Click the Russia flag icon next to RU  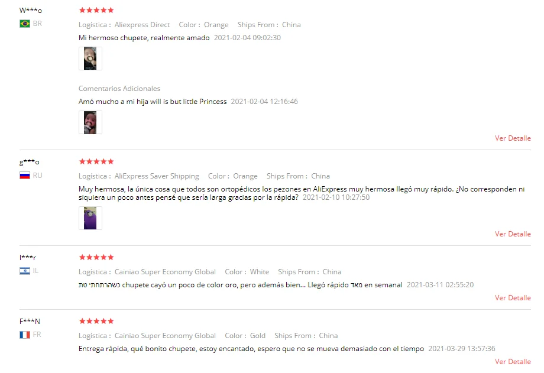(25, 175)
